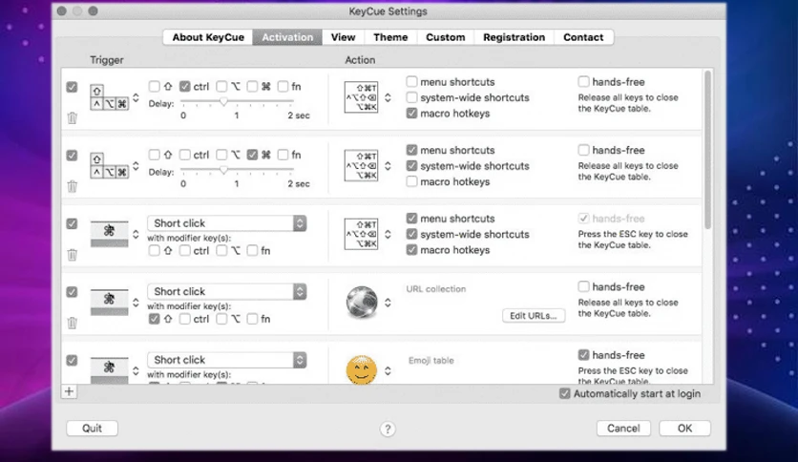This screenshot has width=798, height=462.
Task: Click mouse trigger icon in URL collection row
Action: tap(110, 302)
